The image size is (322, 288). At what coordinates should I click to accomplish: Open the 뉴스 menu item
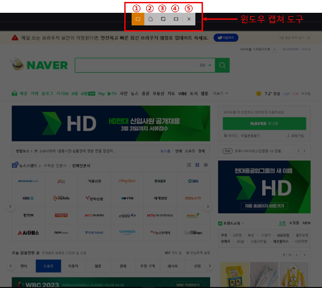[135, 93]
